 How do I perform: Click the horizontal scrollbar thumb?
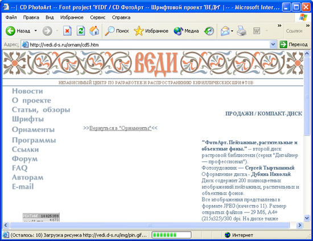tap(150, 225)
